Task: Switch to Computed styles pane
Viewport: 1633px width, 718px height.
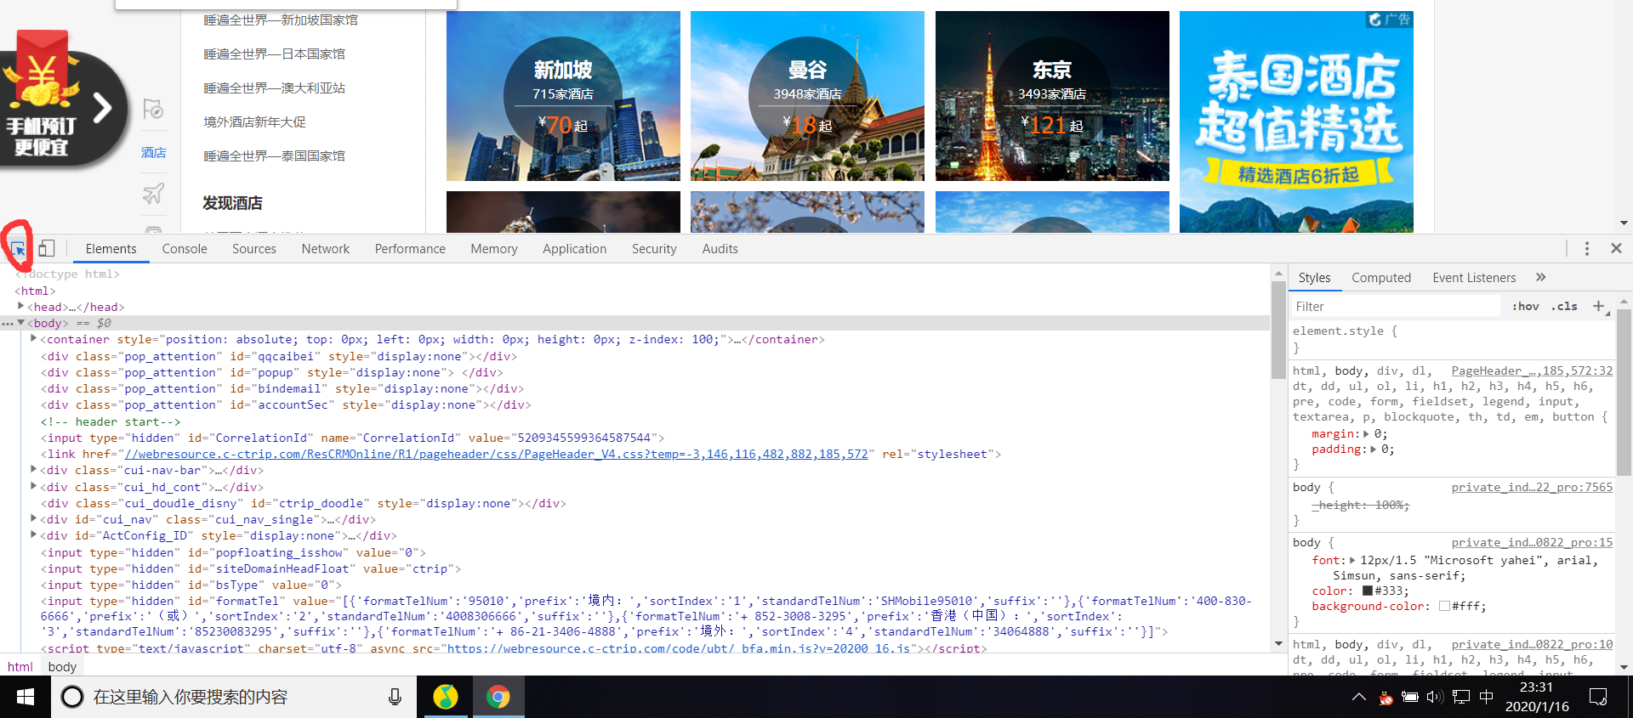Action: click(x=1381, y=278)
